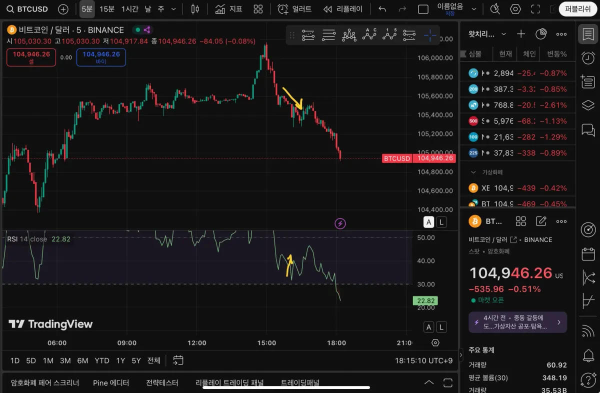Viewport: 600px width, 393px height.
Task: Select the horizontal lines drawing tool
Action: 328,35
